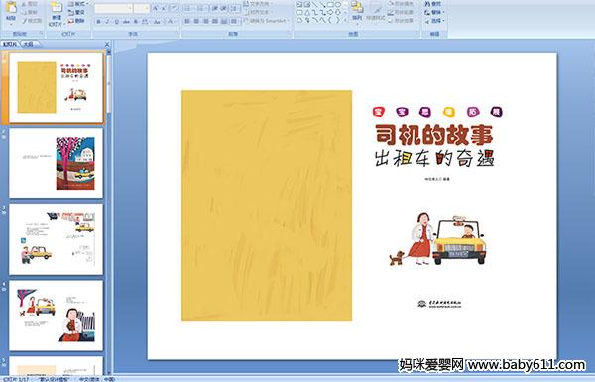Click the Reset slide button
595x382 pixels.
tap(76, 13)
